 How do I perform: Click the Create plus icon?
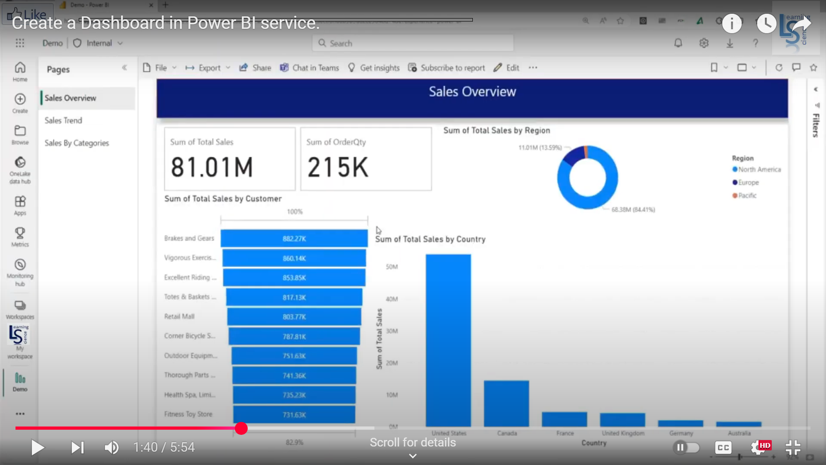click(x=20, y=103)
